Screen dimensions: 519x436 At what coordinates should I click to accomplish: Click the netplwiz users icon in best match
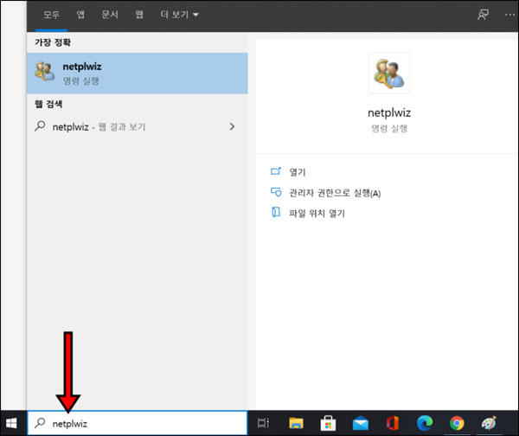pos(45,72)
